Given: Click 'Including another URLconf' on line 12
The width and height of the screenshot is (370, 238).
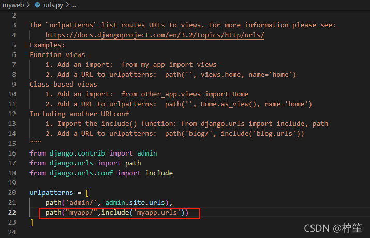Looking at the screenshot, I should [79, 114].
